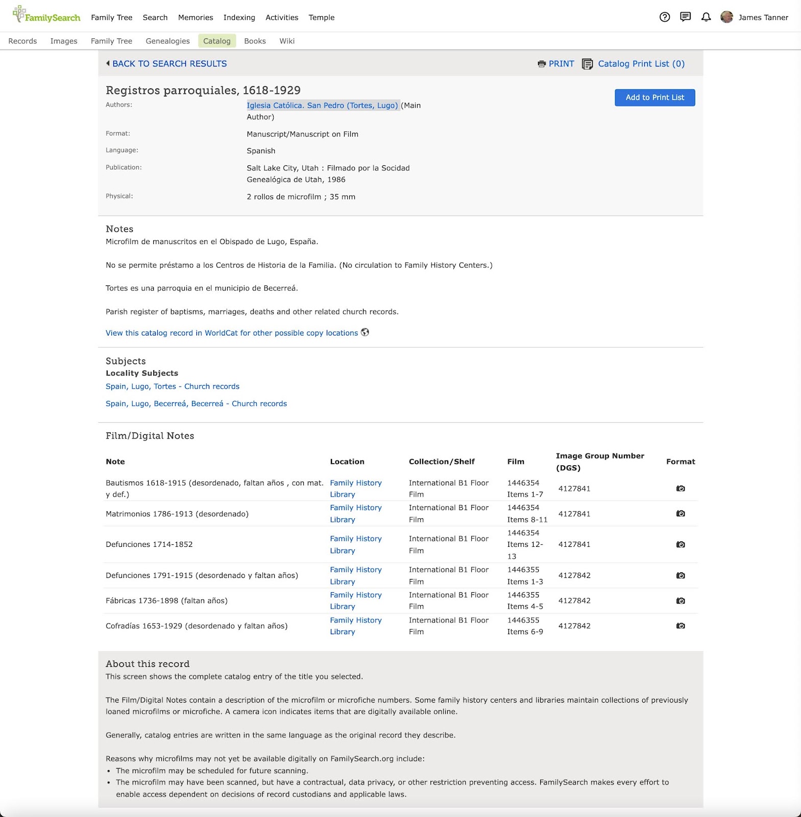Open the Indexing top menu
Viewport: 801px width, 817px height.
point(239,17)
